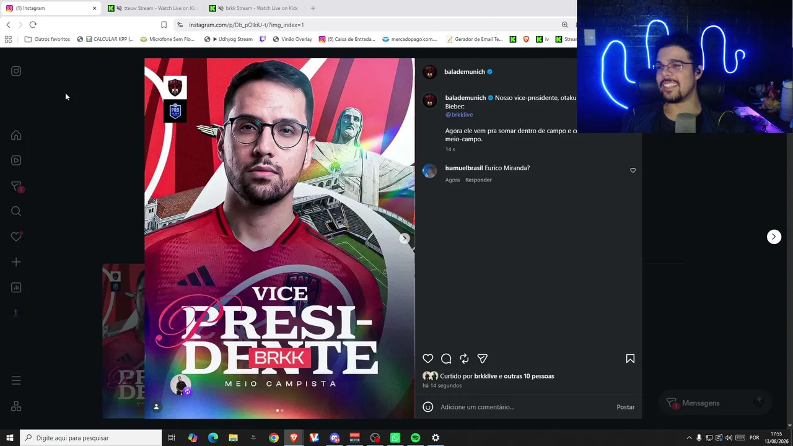Switch to the tteuw Stream Kick tab

pos(152,8)
